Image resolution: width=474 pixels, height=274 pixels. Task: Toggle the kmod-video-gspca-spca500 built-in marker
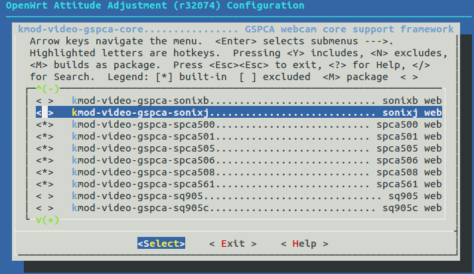pos(44,124)
